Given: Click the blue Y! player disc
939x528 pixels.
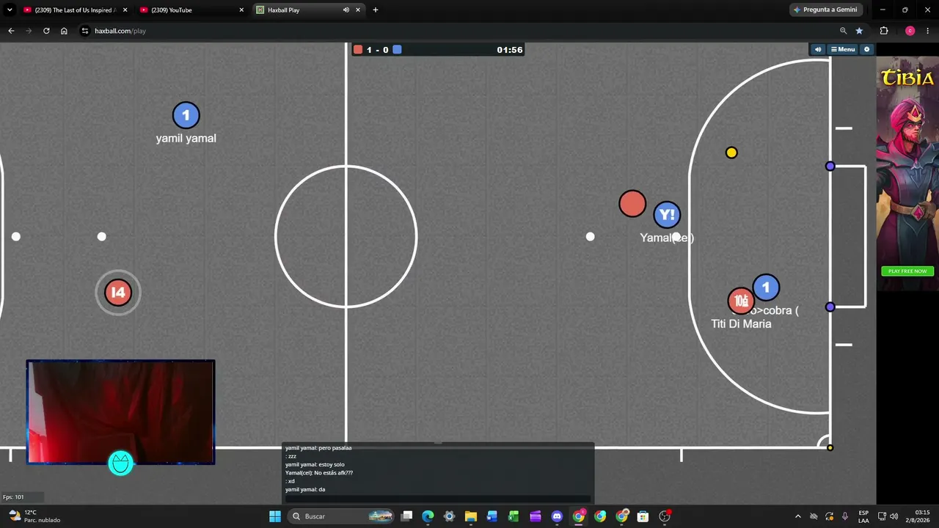Looking at the screenshot, I should pos(667,215).
